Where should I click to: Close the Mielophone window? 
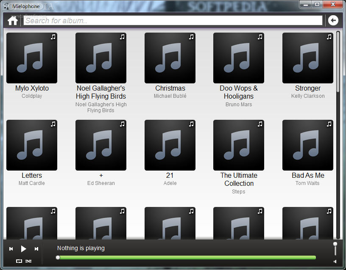(333, 4)
